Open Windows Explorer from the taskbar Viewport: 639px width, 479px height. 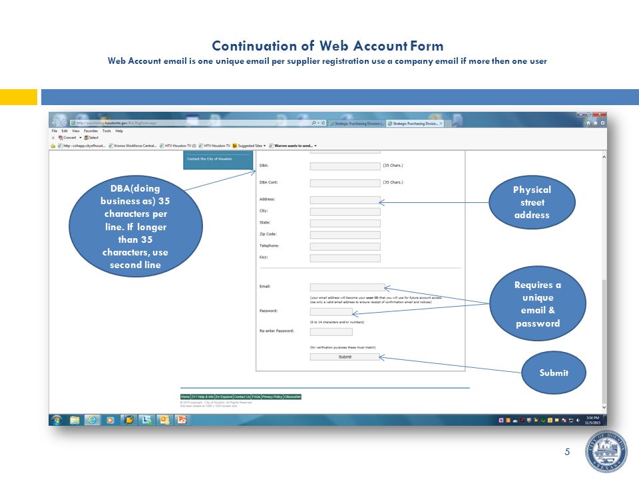pos(74,420)
